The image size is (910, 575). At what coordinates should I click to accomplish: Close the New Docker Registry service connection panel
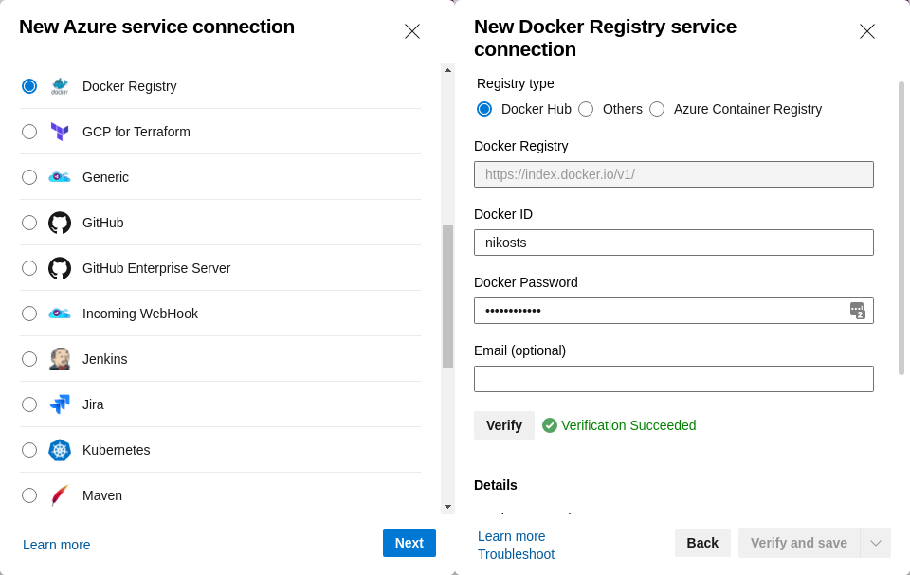(867, 31)
